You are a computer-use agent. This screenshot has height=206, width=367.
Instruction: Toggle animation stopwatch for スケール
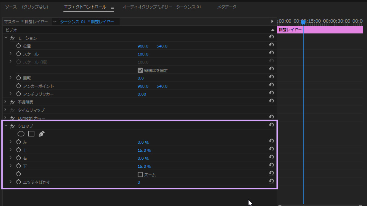[x=19, y=54]
